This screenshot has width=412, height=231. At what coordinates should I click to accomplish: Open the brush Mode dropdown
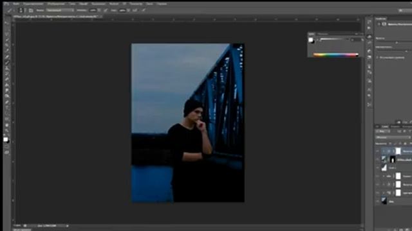61,10
